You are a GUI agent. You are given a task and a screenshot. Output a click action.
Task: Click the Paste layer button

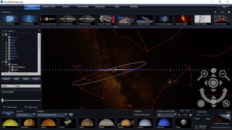pyautogui.click(x=25, y=79)
